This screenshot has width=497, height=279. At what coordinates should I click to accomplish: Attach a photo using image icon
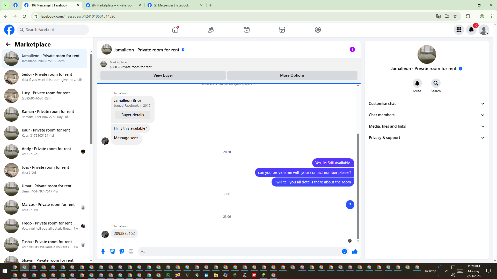(x=112, y=251)
